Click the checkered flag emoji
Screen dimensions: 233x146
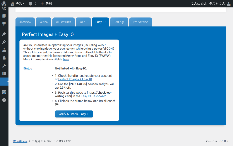click(57, 104)
